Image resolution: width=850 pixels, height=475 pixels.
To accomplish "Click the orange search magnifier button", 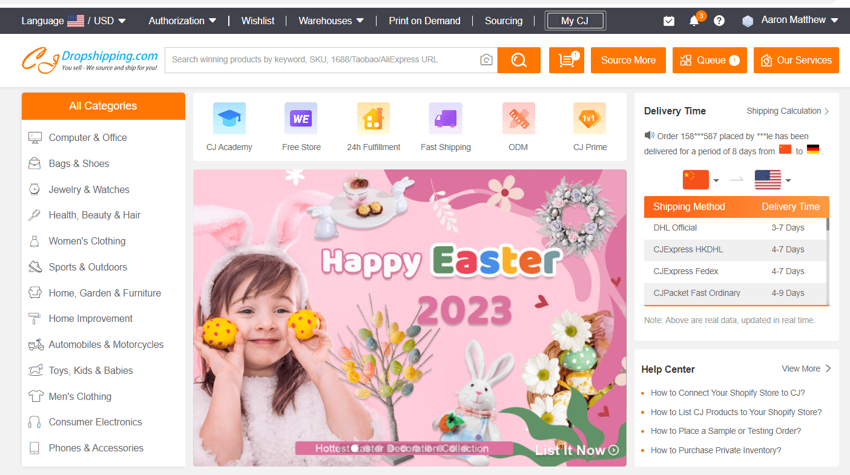I will point(519,60).
